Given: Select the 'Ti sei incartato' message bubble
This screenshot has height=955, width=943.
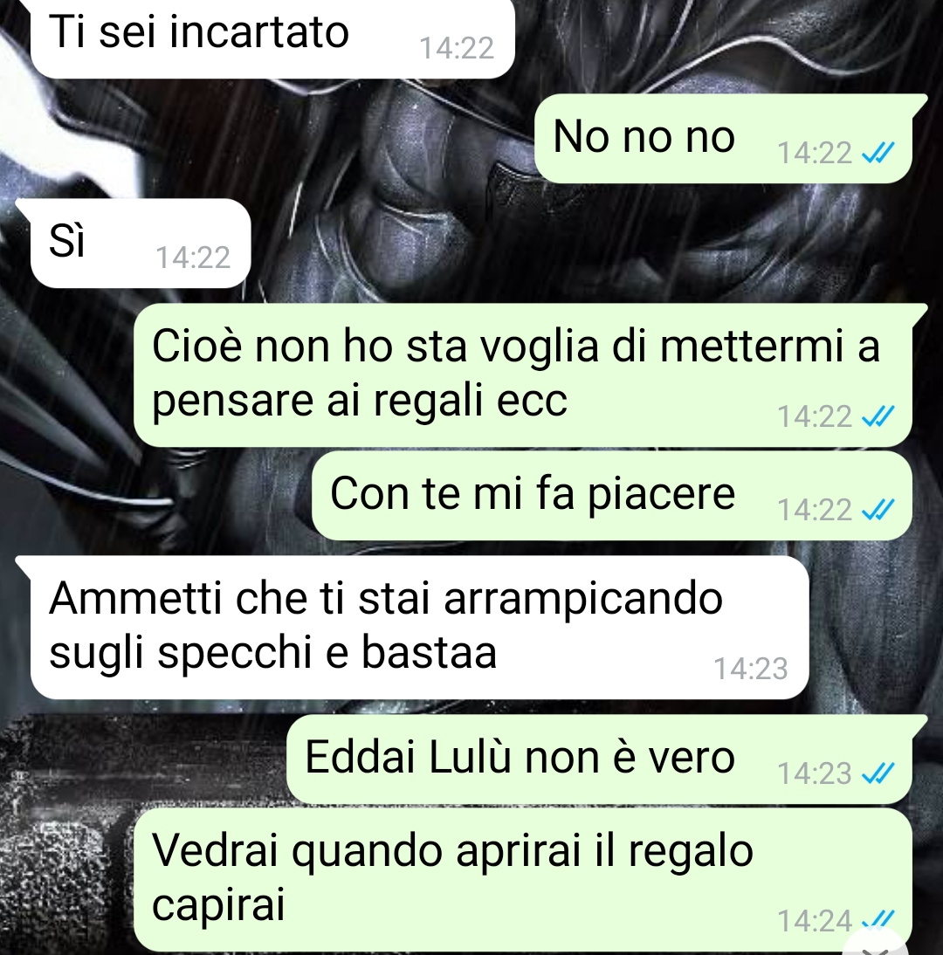Looking at the screenshot, I should 272,38.
